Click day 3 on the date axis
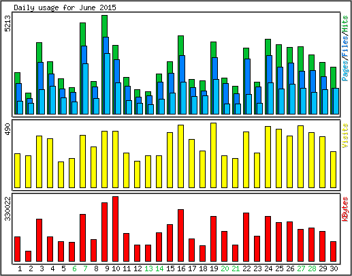The height and width of the screenshot is (276, 352). [x=42, y=269]
